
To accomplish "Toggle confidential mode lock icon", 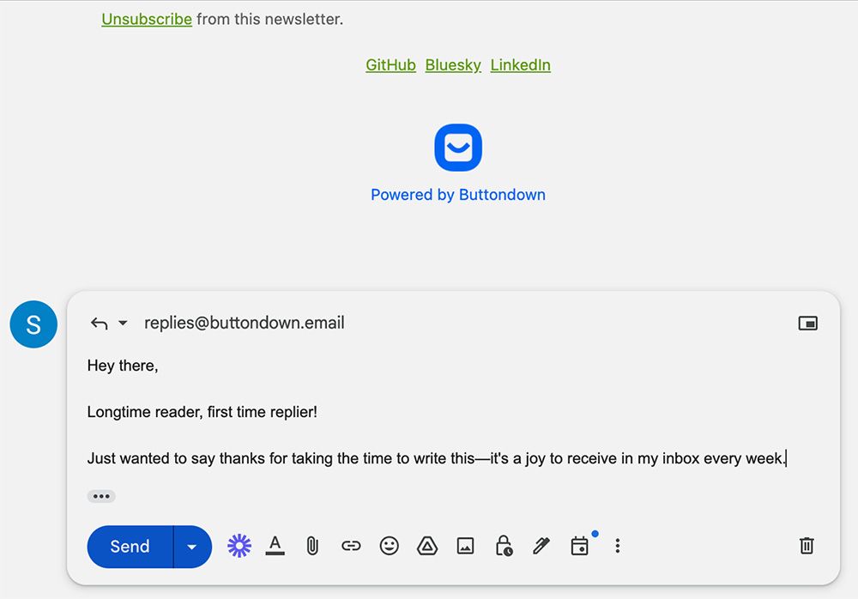I will click(x=504, y=546).
